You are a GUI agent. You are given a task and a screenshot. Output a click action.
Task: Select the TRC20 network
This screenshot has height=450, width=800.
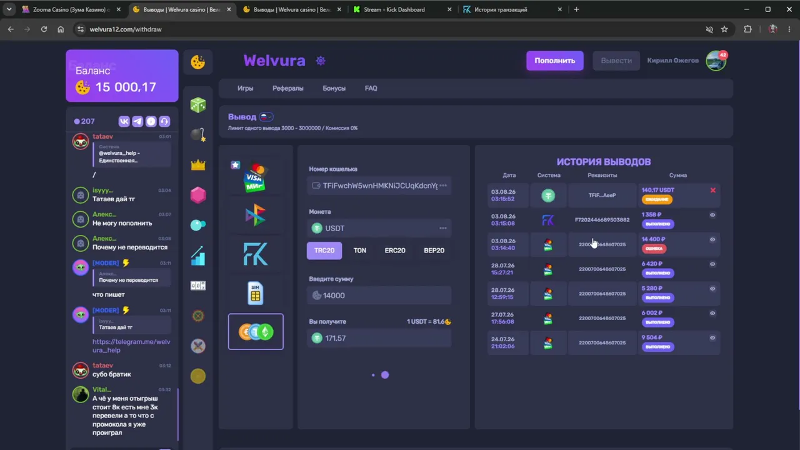tap(324, 251)
